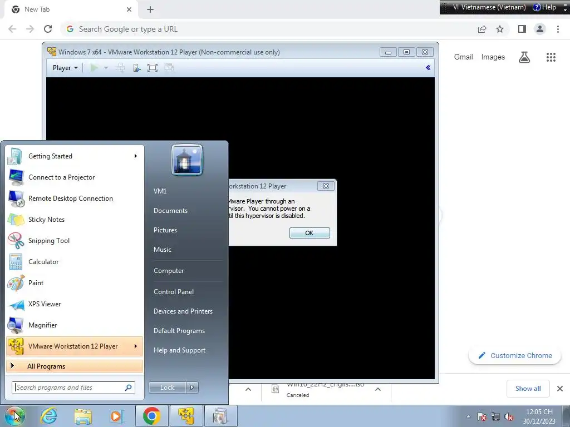Click the Start orb button

[14, 416]
